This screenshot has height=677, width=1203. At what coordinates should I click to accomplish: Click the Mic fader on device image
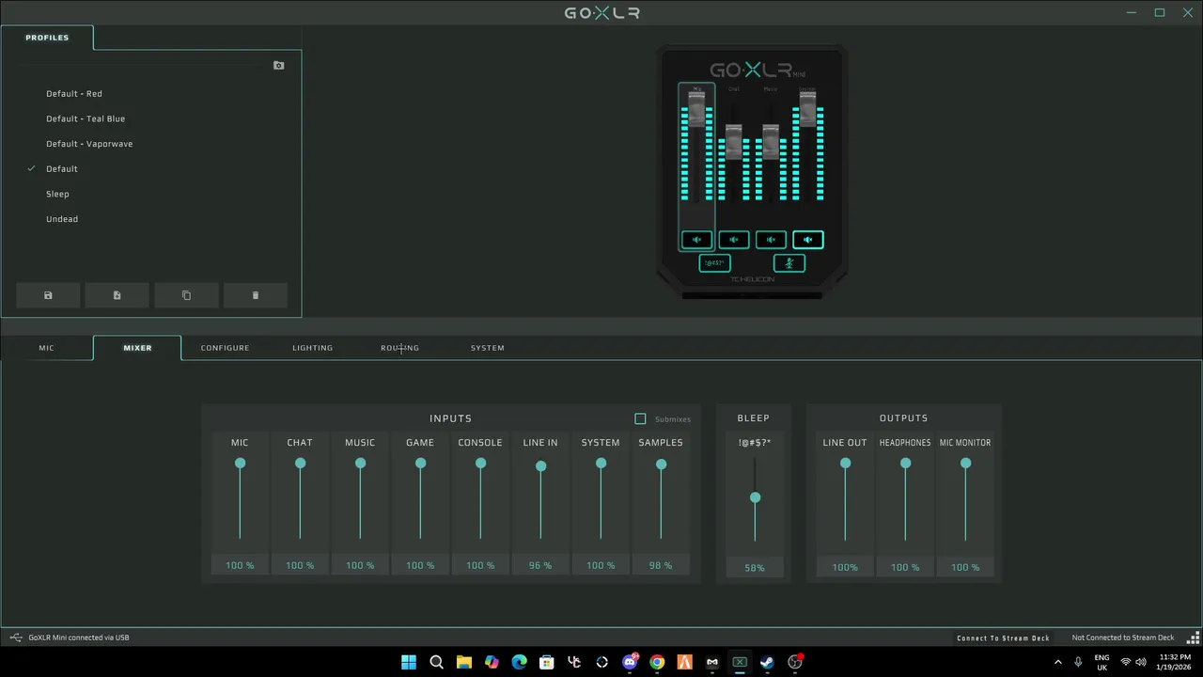tap(696, 109)
